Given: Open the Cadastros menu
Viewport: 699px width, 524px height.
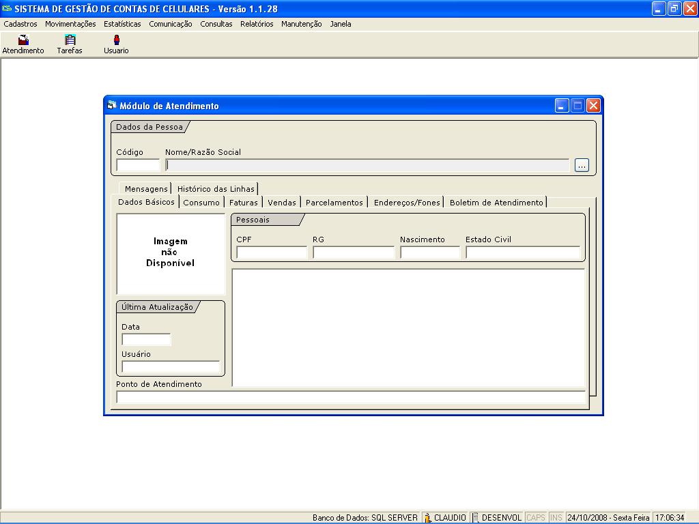Looking at the screenshot, I should pyautogui.click(x=20, y=24).
